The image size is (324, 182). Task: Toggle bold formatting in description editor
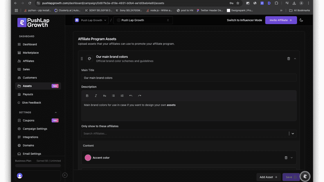(x=87, y=96)
